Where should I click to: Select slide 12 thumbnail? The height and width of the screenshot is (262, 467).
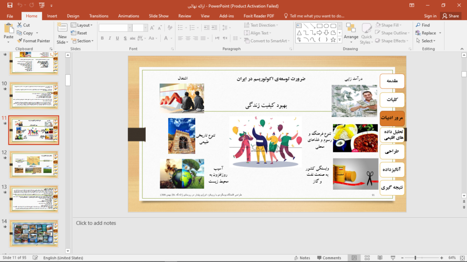click(34, 165)
